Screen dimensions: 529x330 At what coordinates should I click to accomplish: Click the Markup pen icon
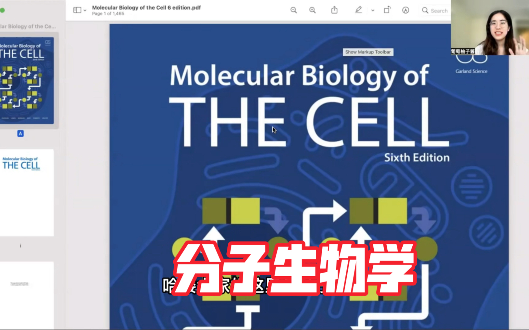pyautogui.click(x=358, y=10)
